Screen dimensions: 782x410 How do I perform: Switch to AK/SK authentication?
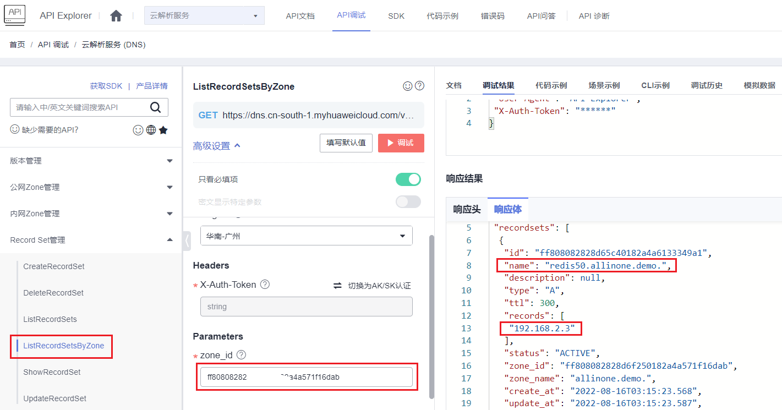[x=373, y=286]
